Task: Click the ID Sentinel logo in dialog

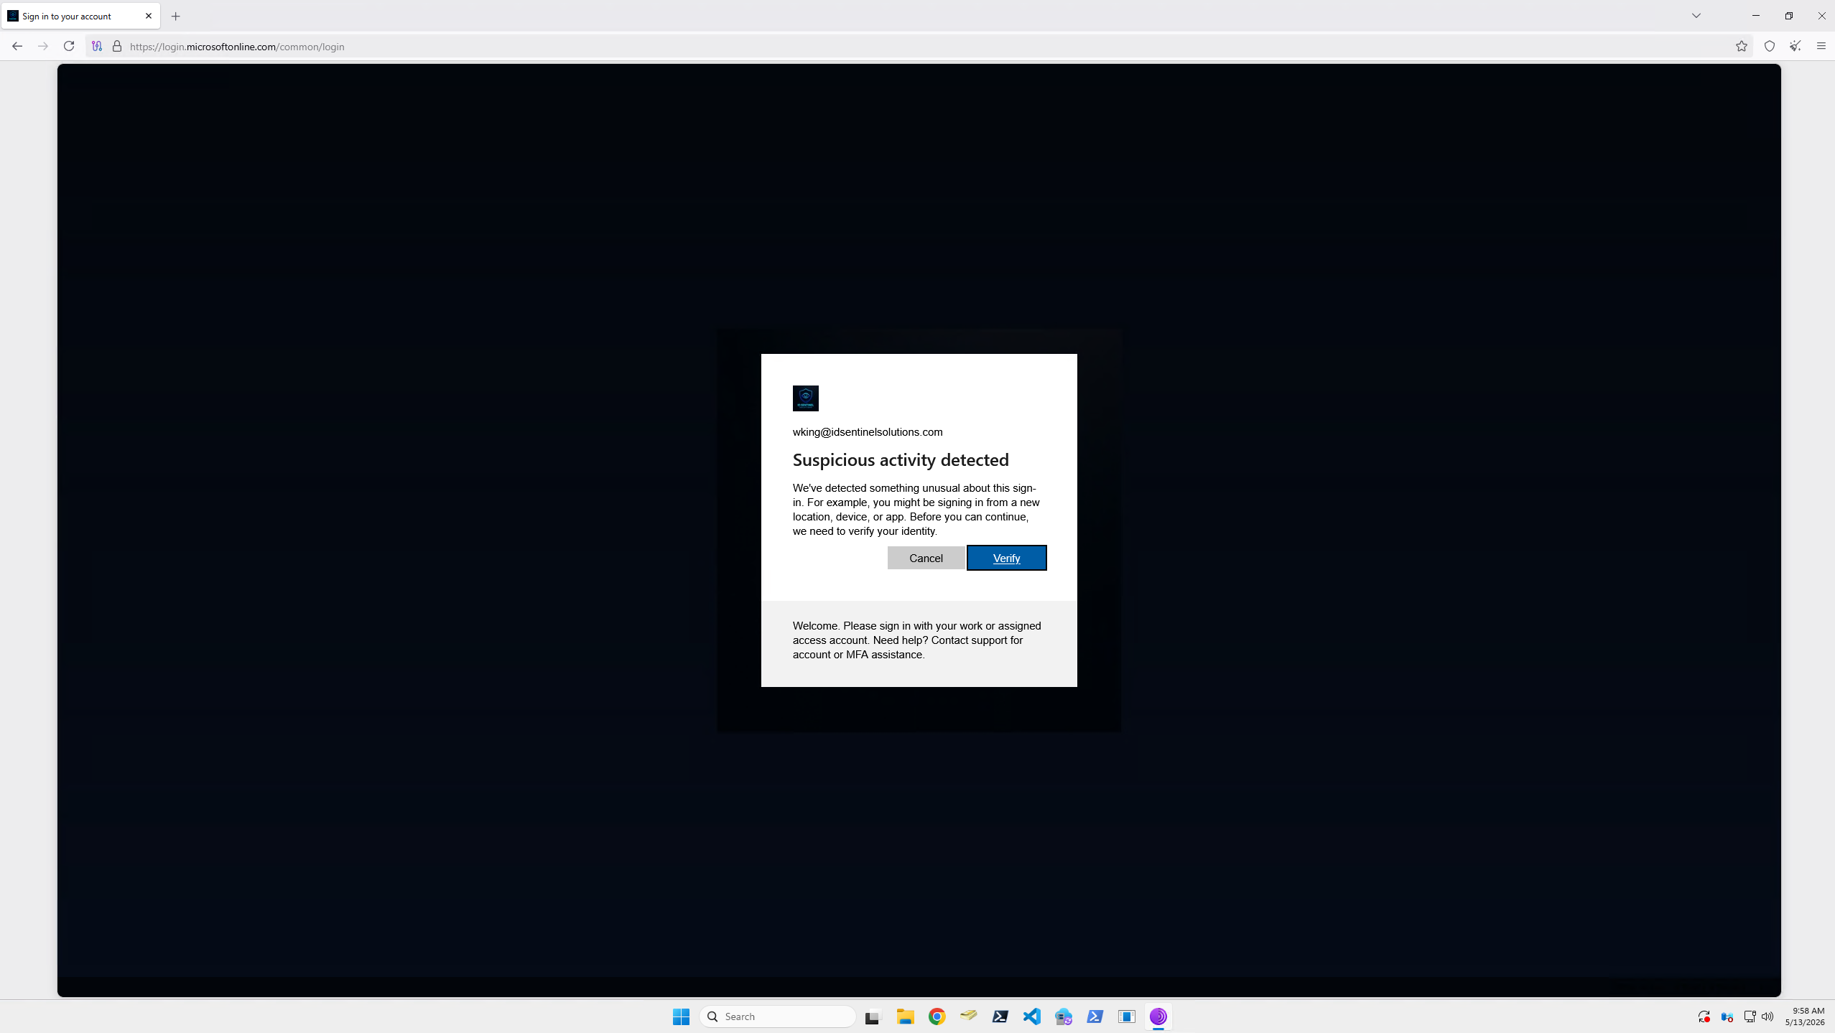Action: click(805, 398)
